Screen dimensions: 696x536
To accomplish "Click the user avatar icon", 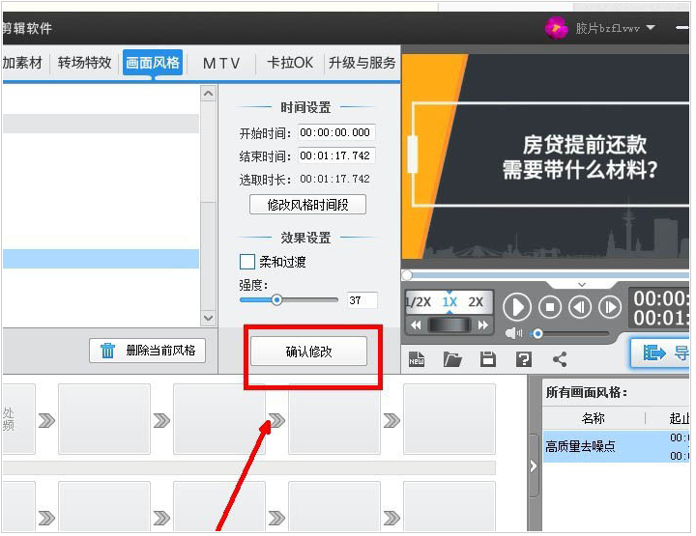I will click(x=556, y=28).
